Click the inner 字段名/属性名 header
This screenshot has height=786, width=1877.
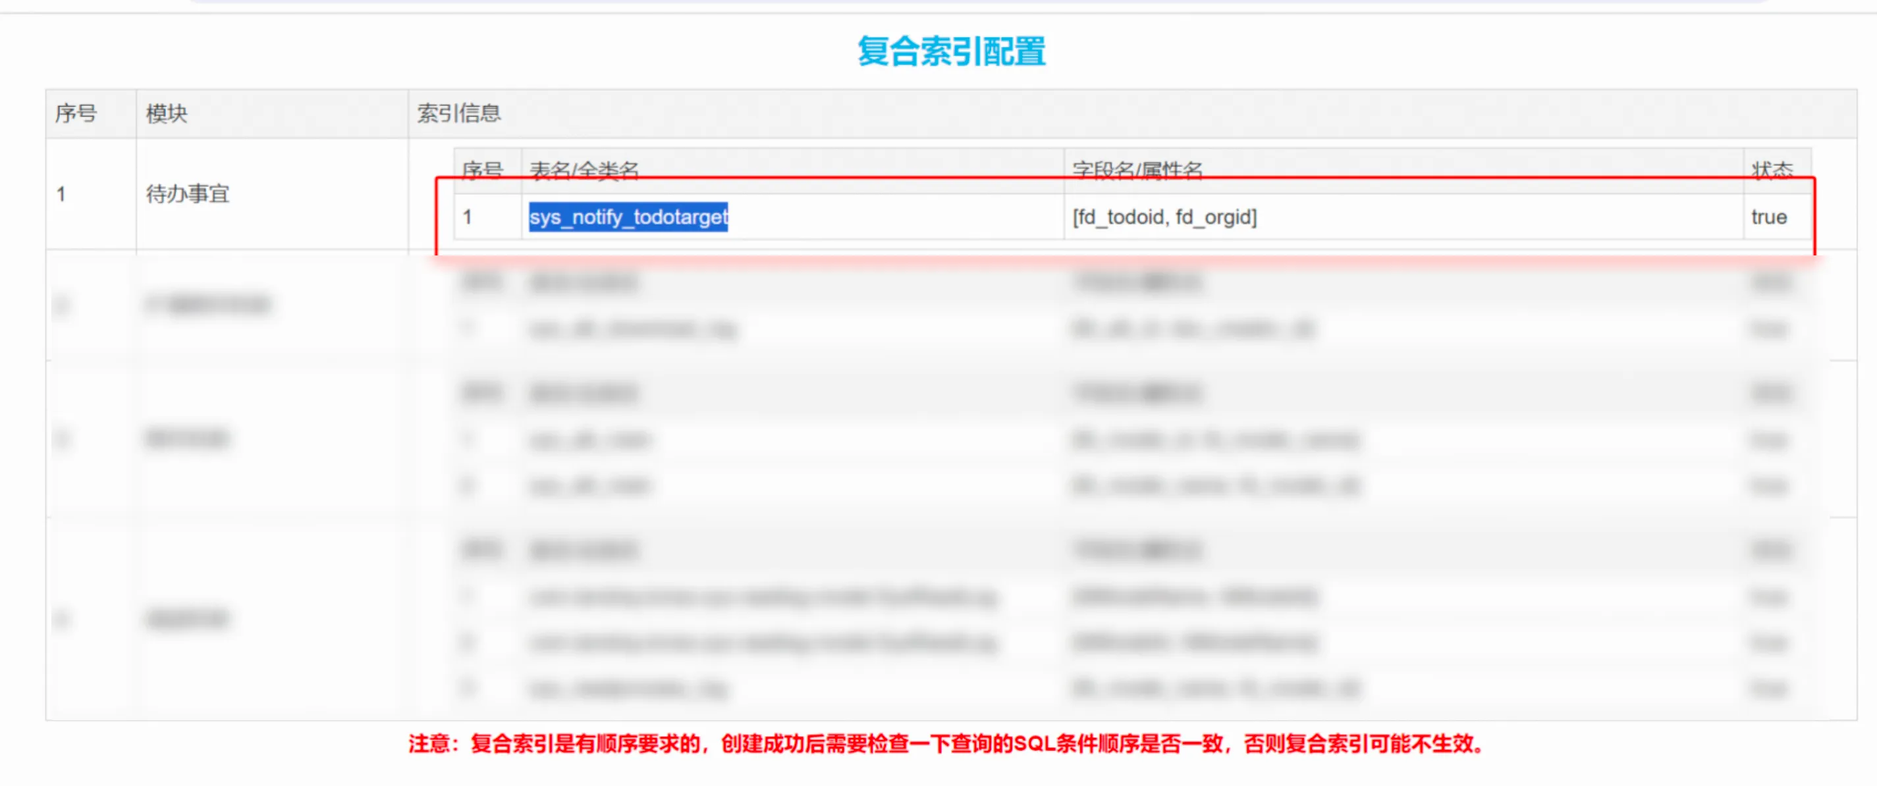(1137, 170)
